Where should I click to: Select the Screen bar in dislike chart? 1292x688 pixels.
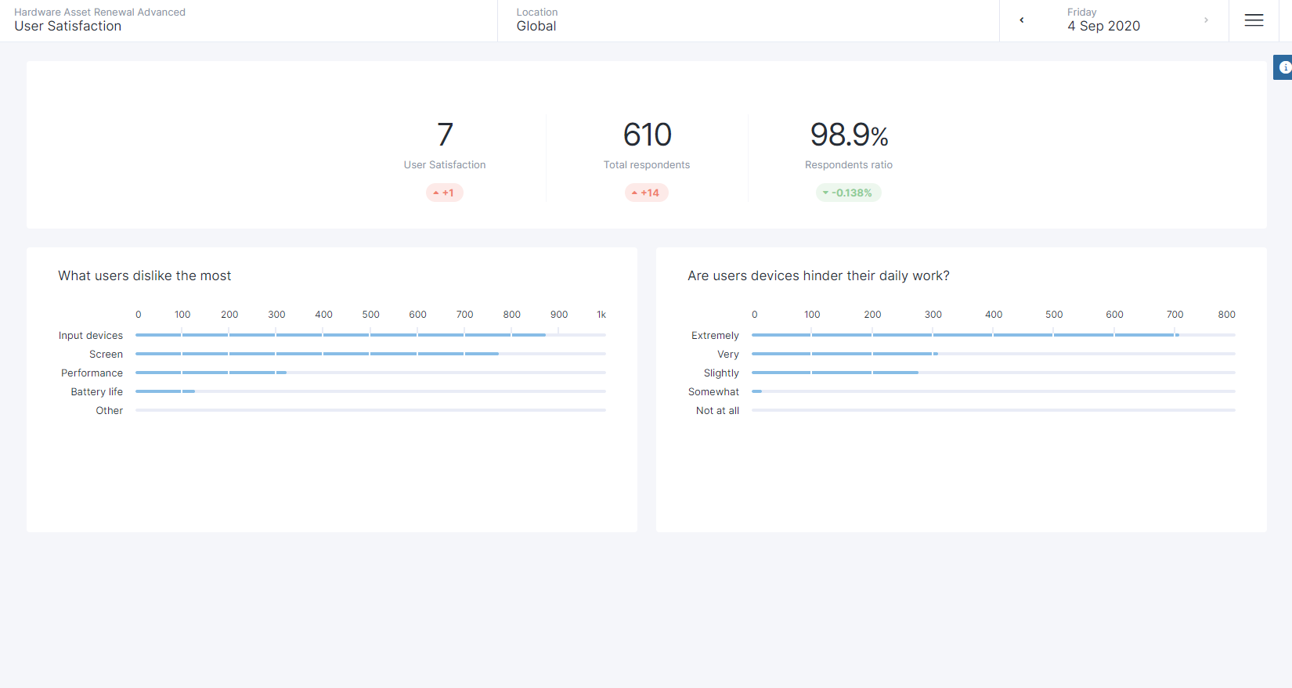316,354
